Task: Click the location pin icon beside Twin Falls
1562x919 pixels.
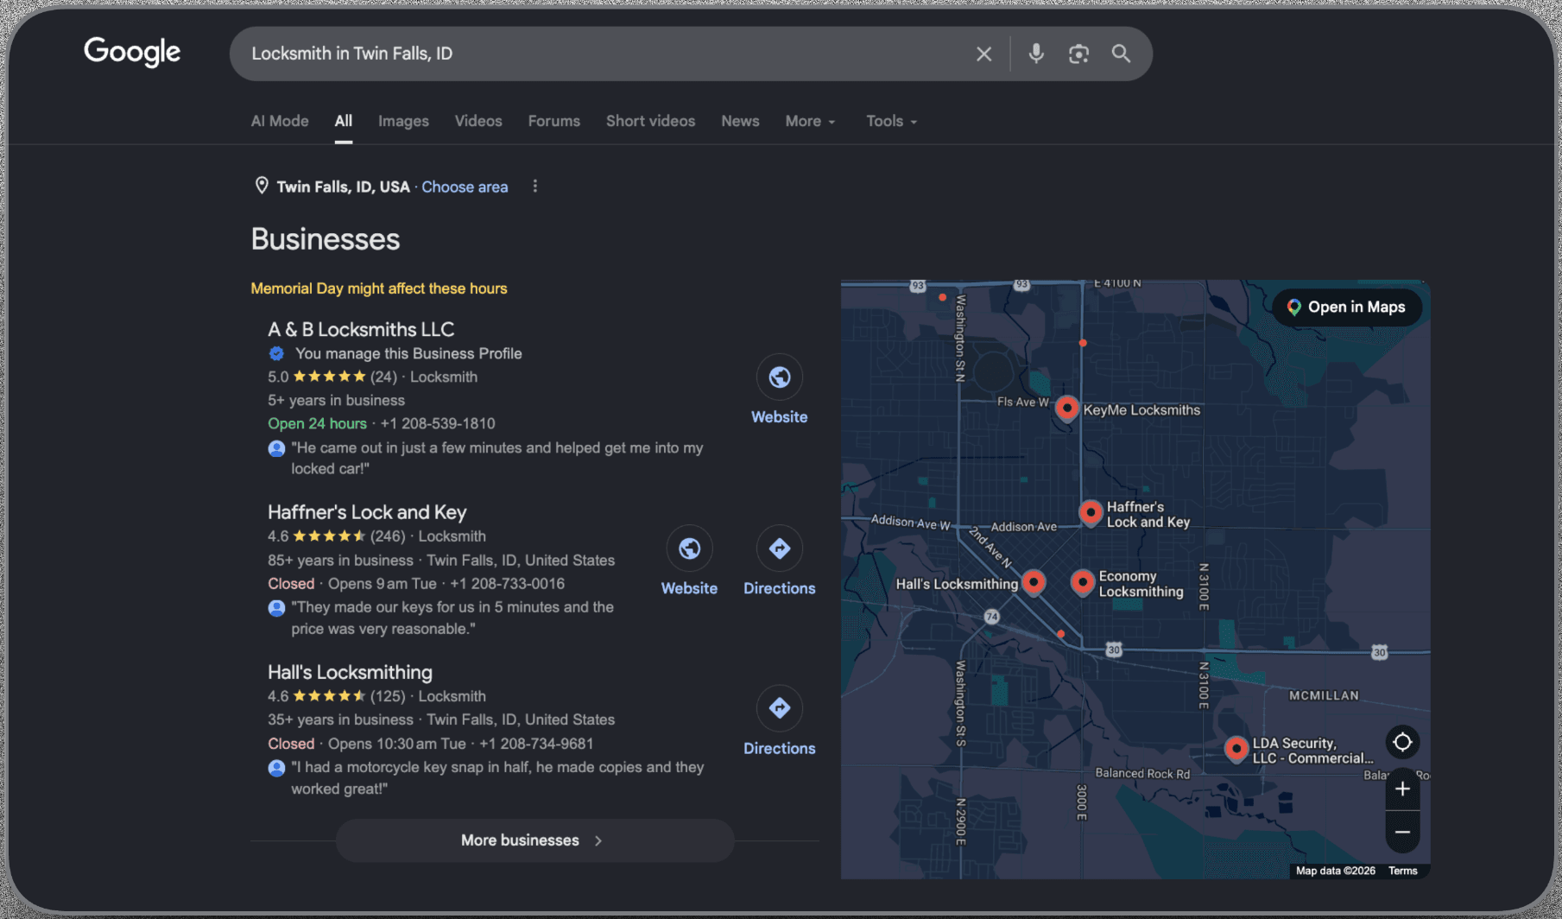Action: point(262,186)
